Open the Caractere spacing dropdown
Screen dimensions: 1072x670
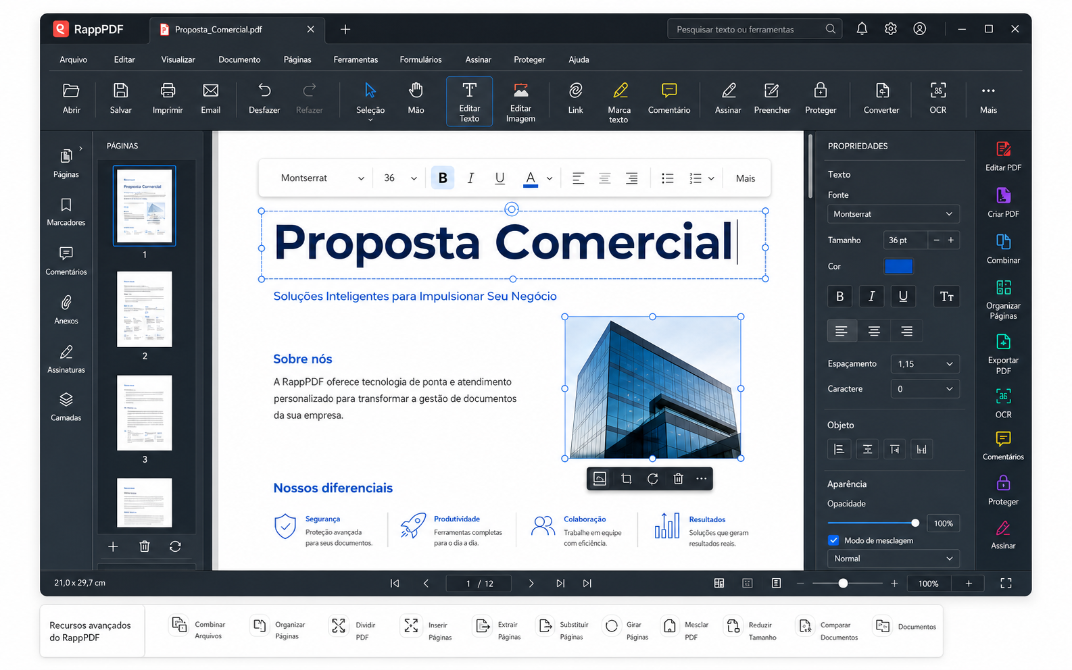point(925,389)
